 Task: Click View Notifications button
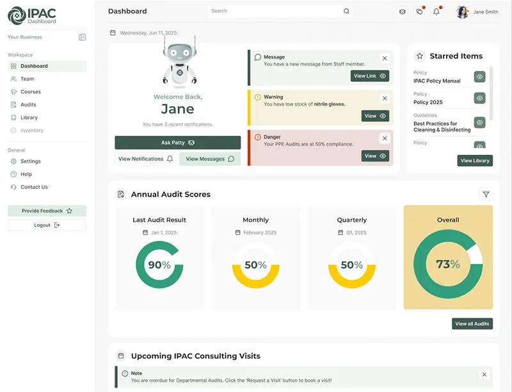146,159
